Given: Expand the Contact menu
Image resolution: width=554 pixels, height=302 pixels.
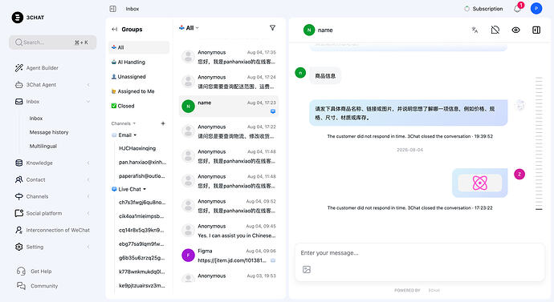Looking at the screenshot, I should 53,179.
